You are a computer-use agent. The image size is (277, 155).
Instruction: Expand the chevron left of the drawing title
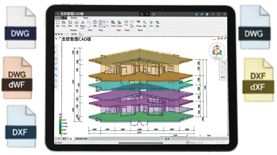56,38
